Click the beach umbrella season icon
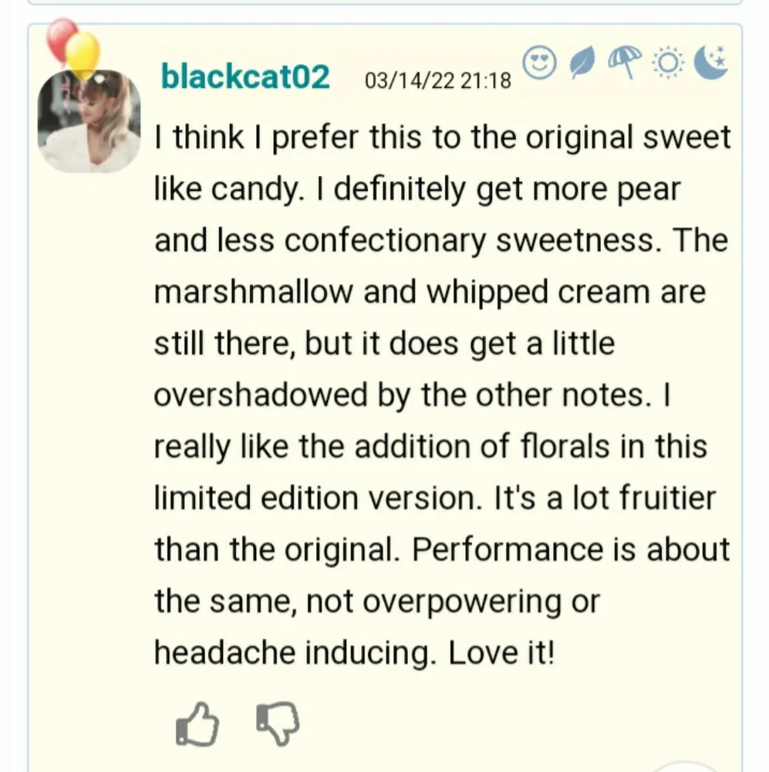This screenshot has height=772, width=769. tap(624, 63)
